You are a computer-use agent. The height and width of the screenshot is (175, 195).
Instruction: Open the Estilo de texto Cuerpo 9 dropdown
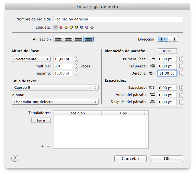click(x=55, y=87)
